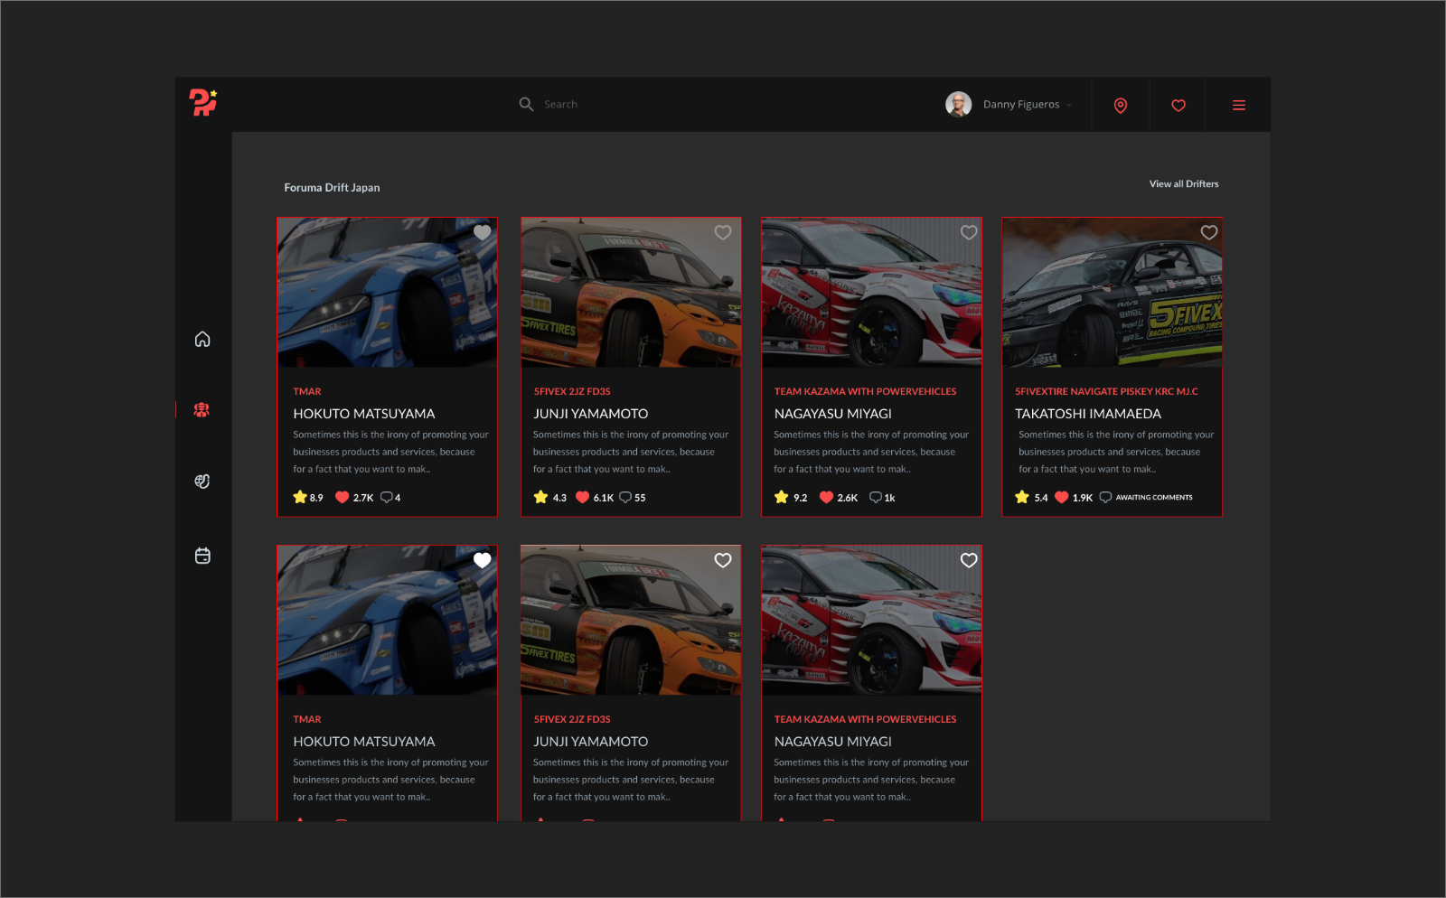
Task: Click Awaiting Comments bubble icon
Action: (1105, 497)
